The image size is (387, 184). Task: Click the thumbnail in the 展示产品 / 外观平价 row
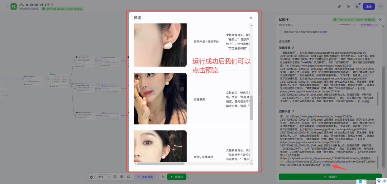[x=160, y=45]
